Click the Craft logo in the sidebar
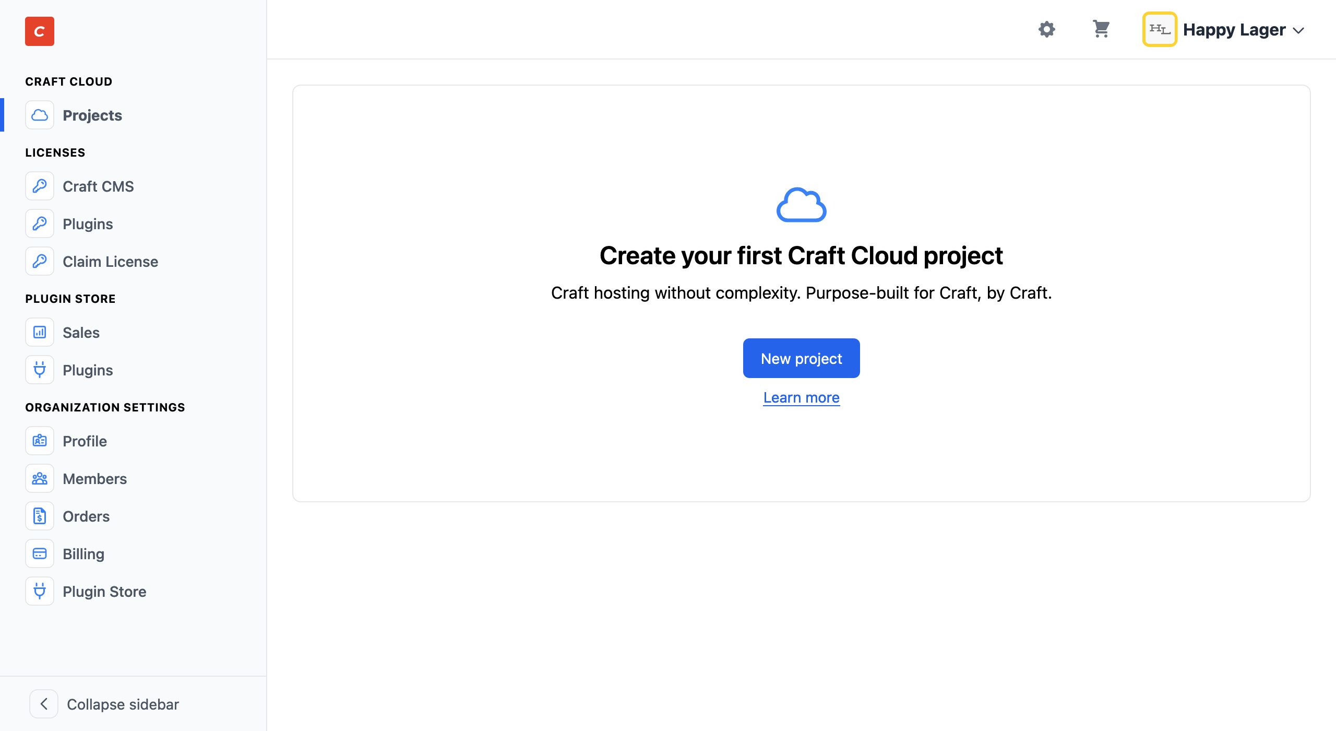 tap(39, 31)
